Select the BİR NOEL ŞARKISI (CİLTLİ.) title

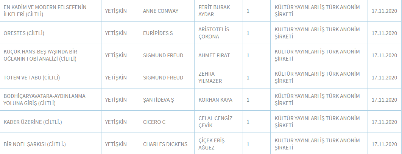point(34,144)
